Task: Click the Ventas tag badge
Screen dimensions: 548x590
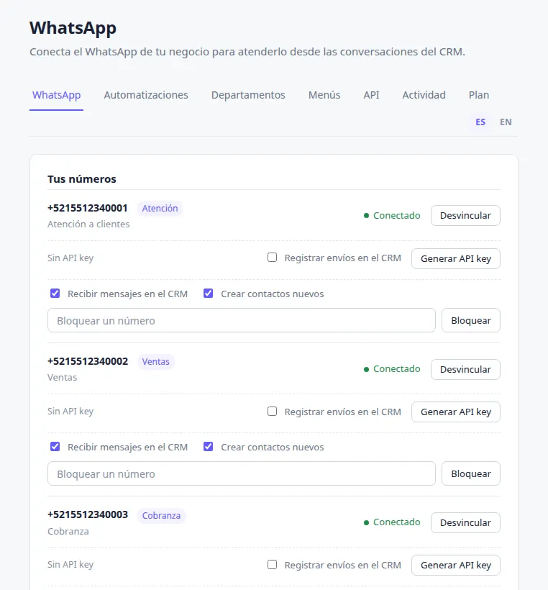Action: pyautogui.click(x=156, y=362)
